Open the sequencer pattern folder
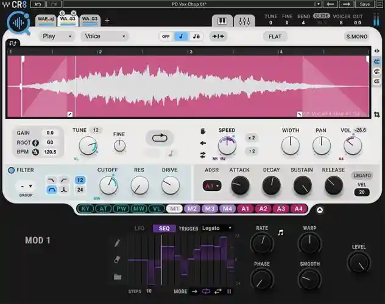 coord(118,277)
